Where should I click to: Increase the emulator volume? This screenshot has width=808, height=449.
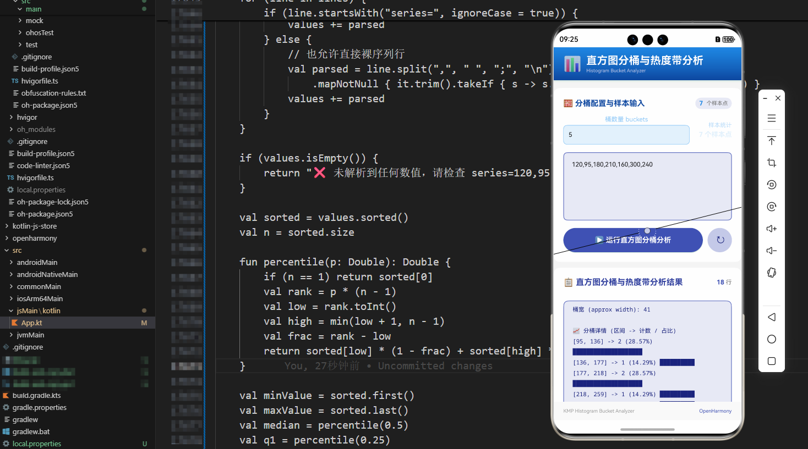[771, 229]
